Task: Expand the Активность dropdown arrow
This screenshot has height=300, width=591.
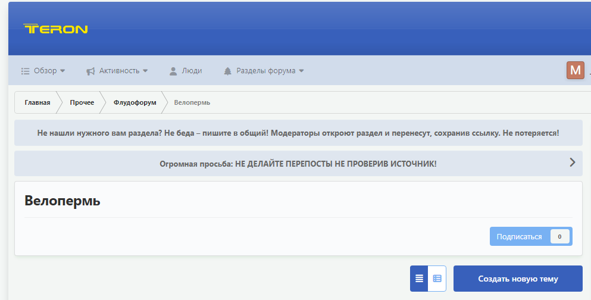Action: 145,71
